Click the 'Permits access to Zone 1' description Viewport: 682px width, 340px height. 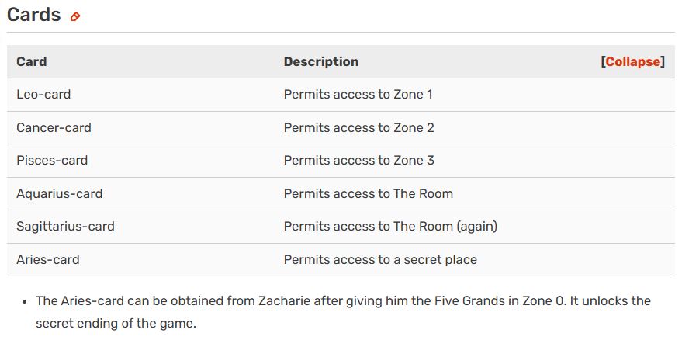(358, 95)
